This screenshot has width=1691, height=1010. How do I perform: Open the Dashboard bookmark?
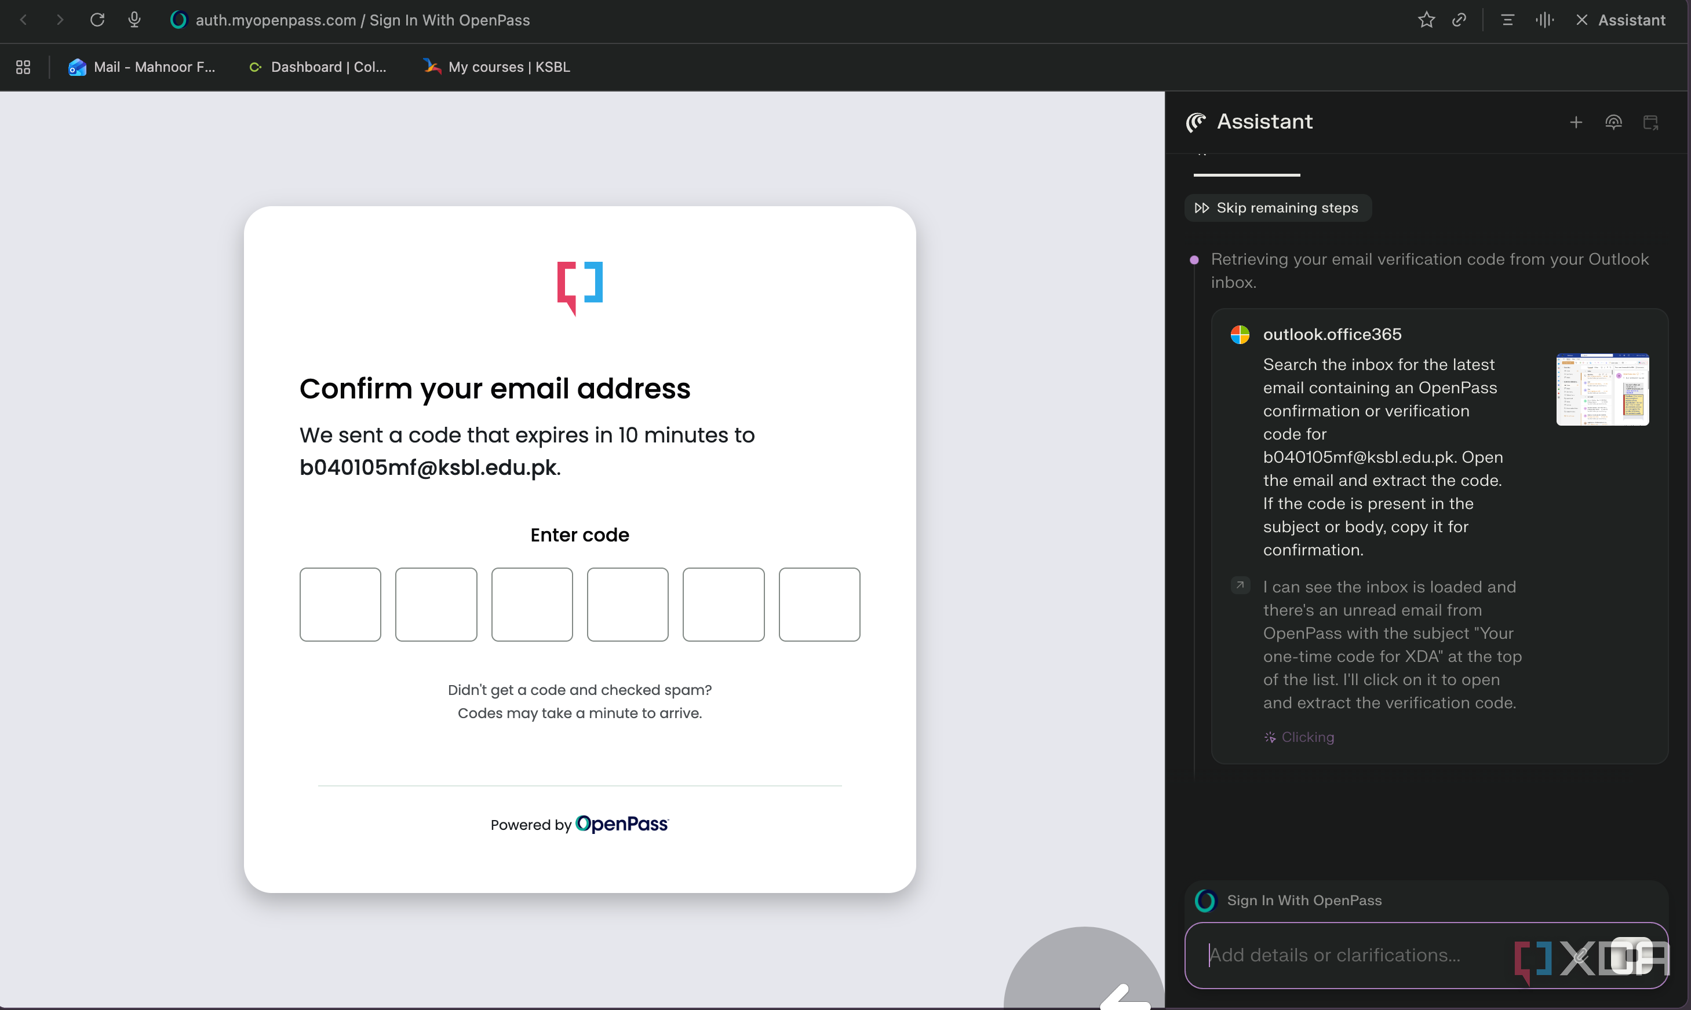coord(318,67)
